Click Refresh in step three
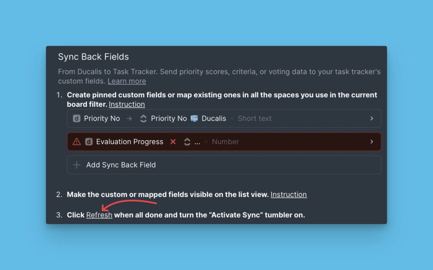433x270 pixels. (x=99, y=215)
